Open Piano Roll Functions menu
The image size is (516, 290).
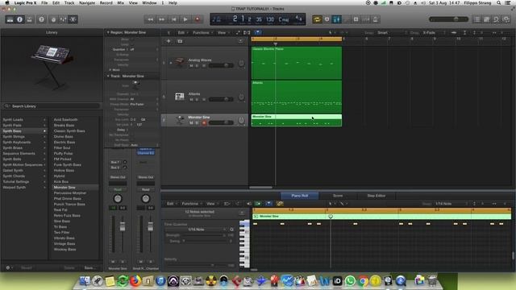tap(192, 204)
